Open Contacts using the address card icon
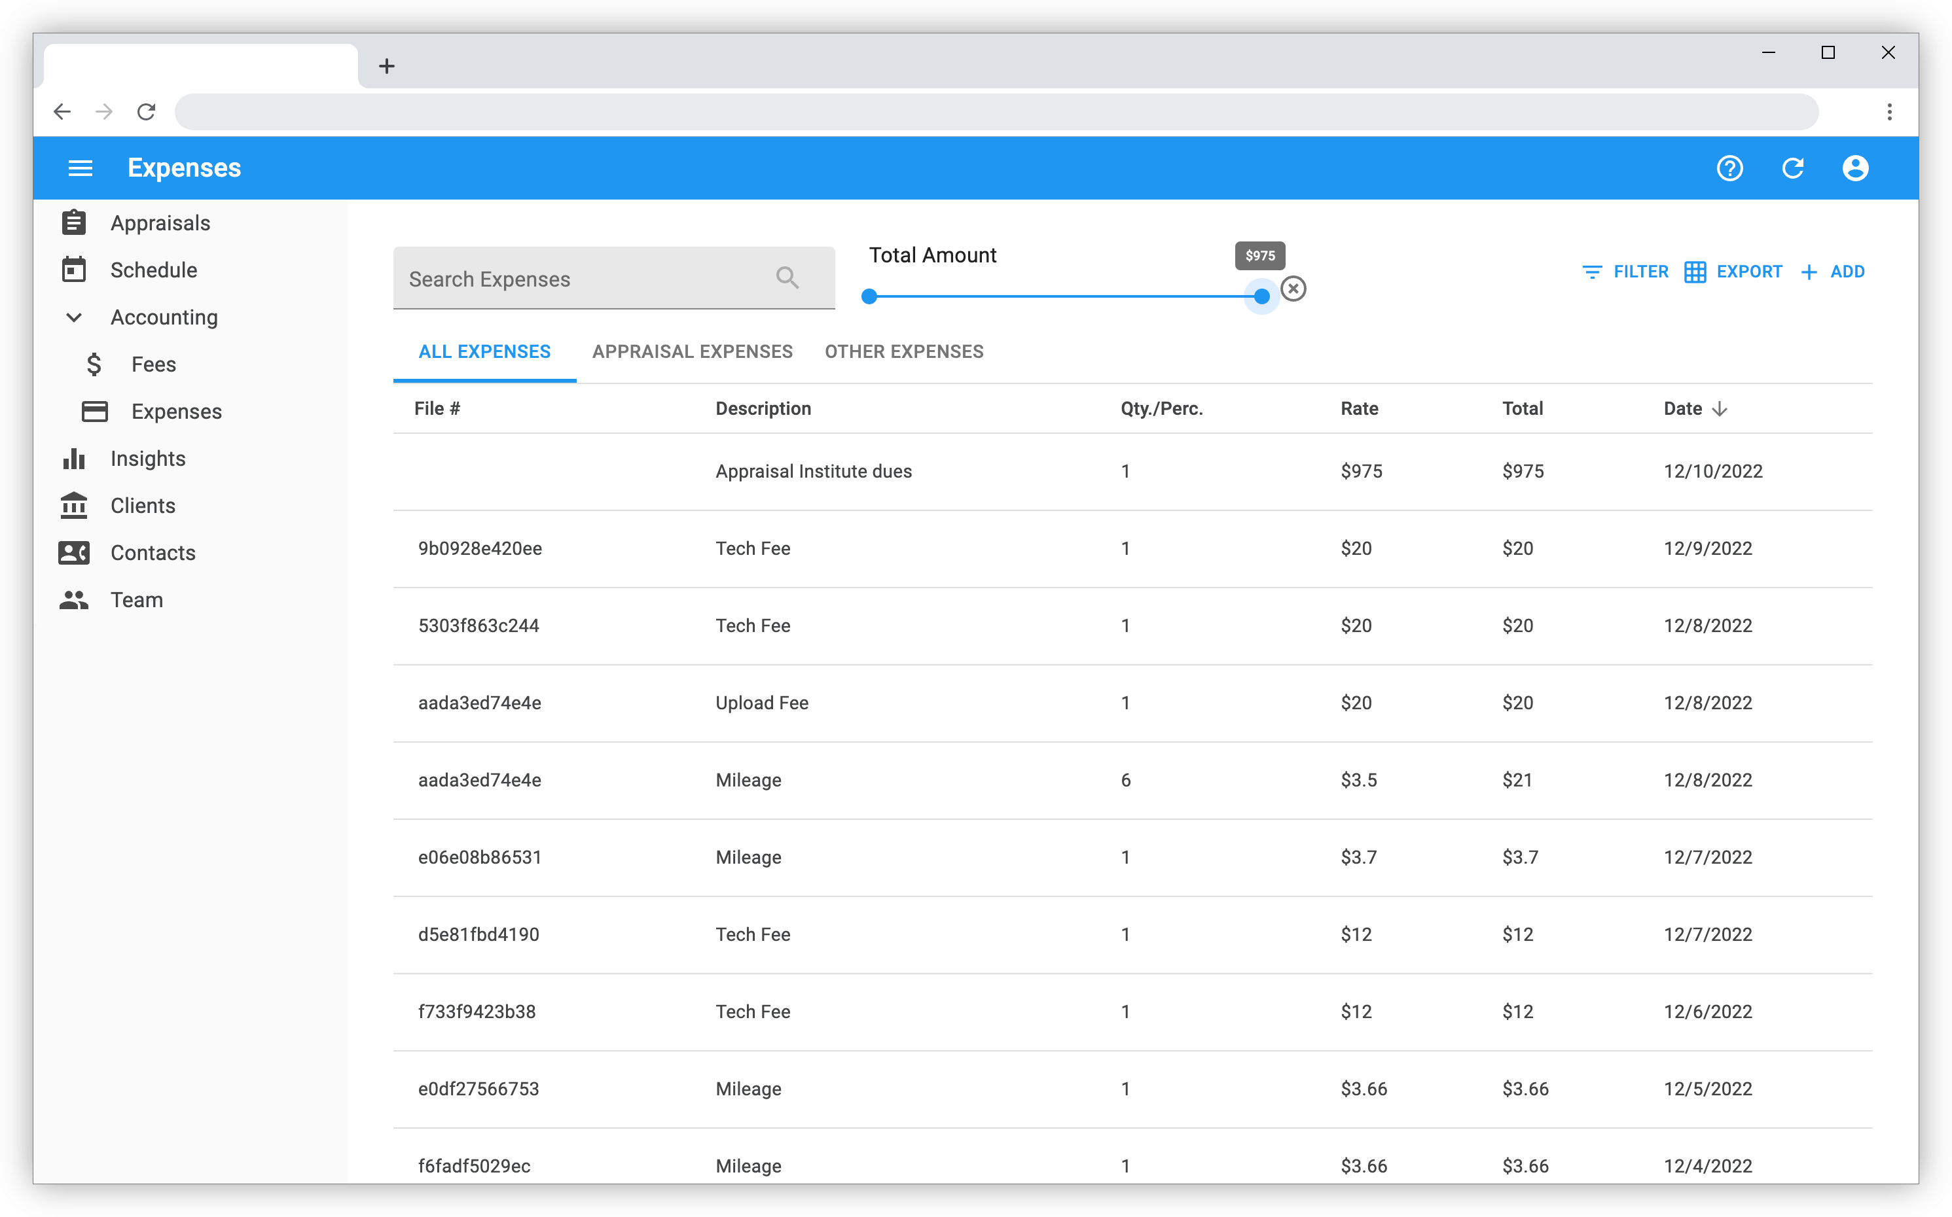Image resolution: width=1952 pixels, height=1217 pixels. (x=74, y=552)
